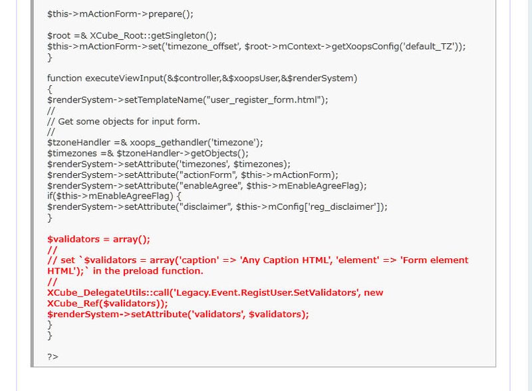Screen dimensions: 532x391
Task: Click the xoops_gethandler('timezone') line
Action: pos(155,143)
